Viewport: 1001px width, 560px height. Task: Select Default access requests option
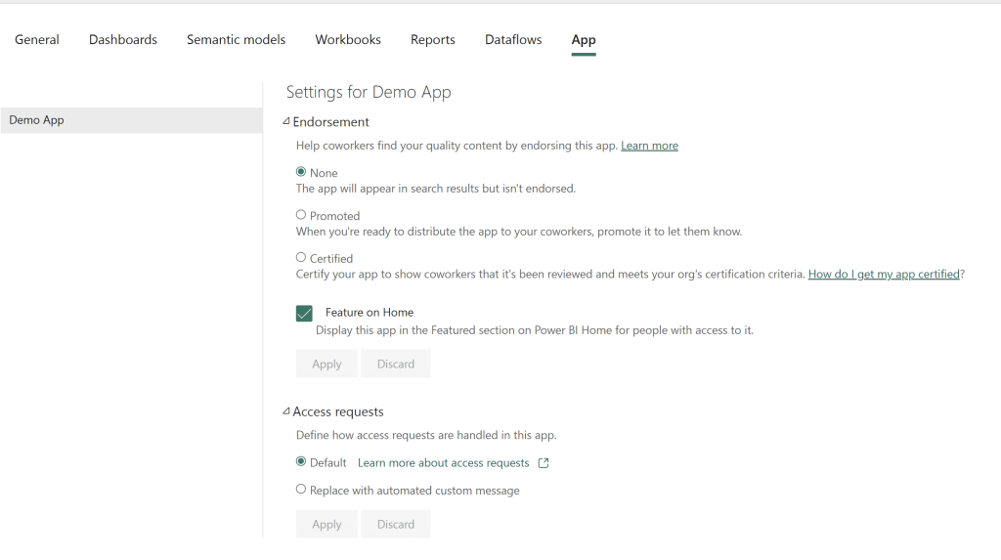(x=301, y=462)
